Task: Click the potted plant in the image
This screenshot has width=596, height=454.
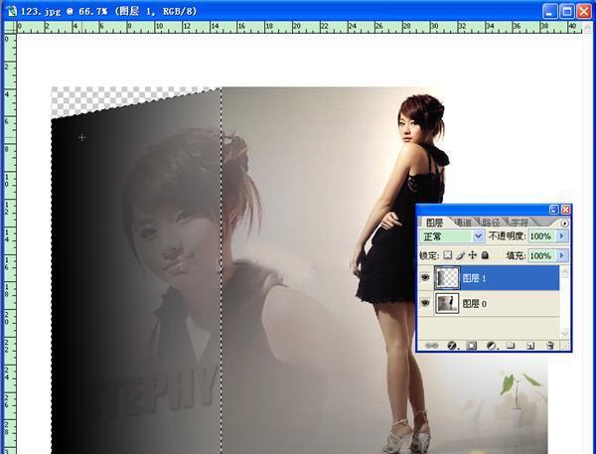Action: pyautogui.click(x=519, y=398)
